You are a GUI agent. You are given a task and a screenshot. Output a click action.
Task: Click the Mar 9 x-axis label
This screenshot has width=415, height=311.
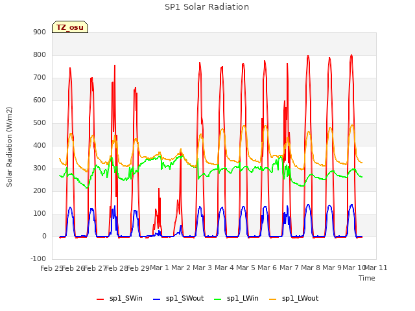click(332, 268)
